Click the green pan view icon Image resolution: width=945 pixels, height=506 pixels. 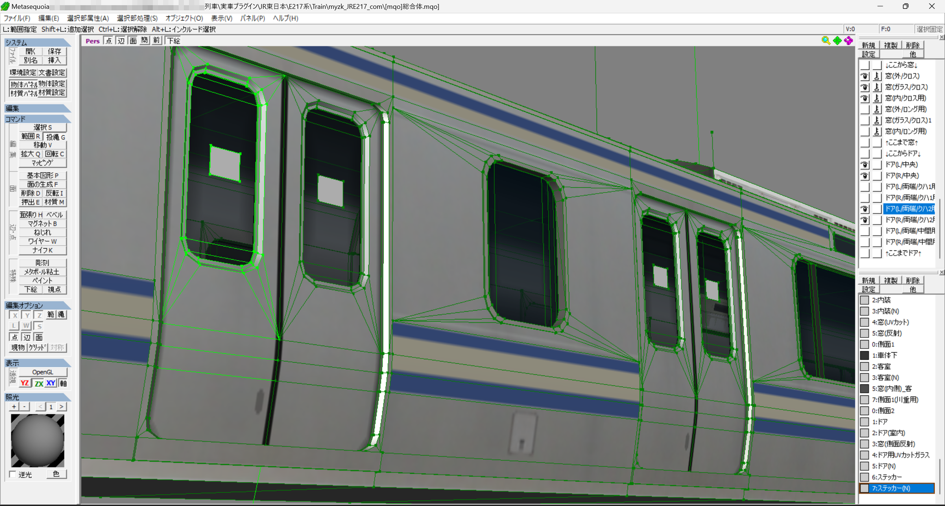[x=837, y=41]
